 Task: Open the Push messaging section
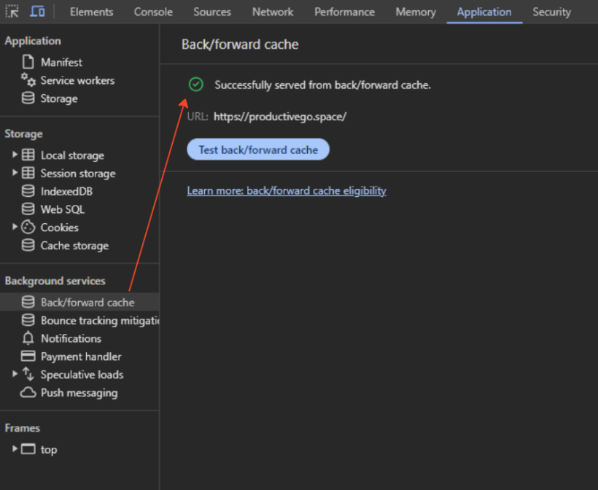pyautogui.click(x=77, y=392)
